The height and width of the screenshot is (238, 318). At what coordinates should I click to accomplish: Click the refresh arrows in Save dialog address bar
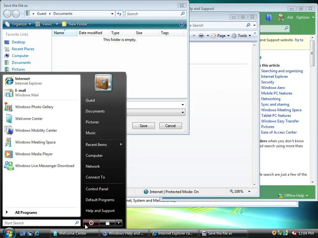pos(119,14)
